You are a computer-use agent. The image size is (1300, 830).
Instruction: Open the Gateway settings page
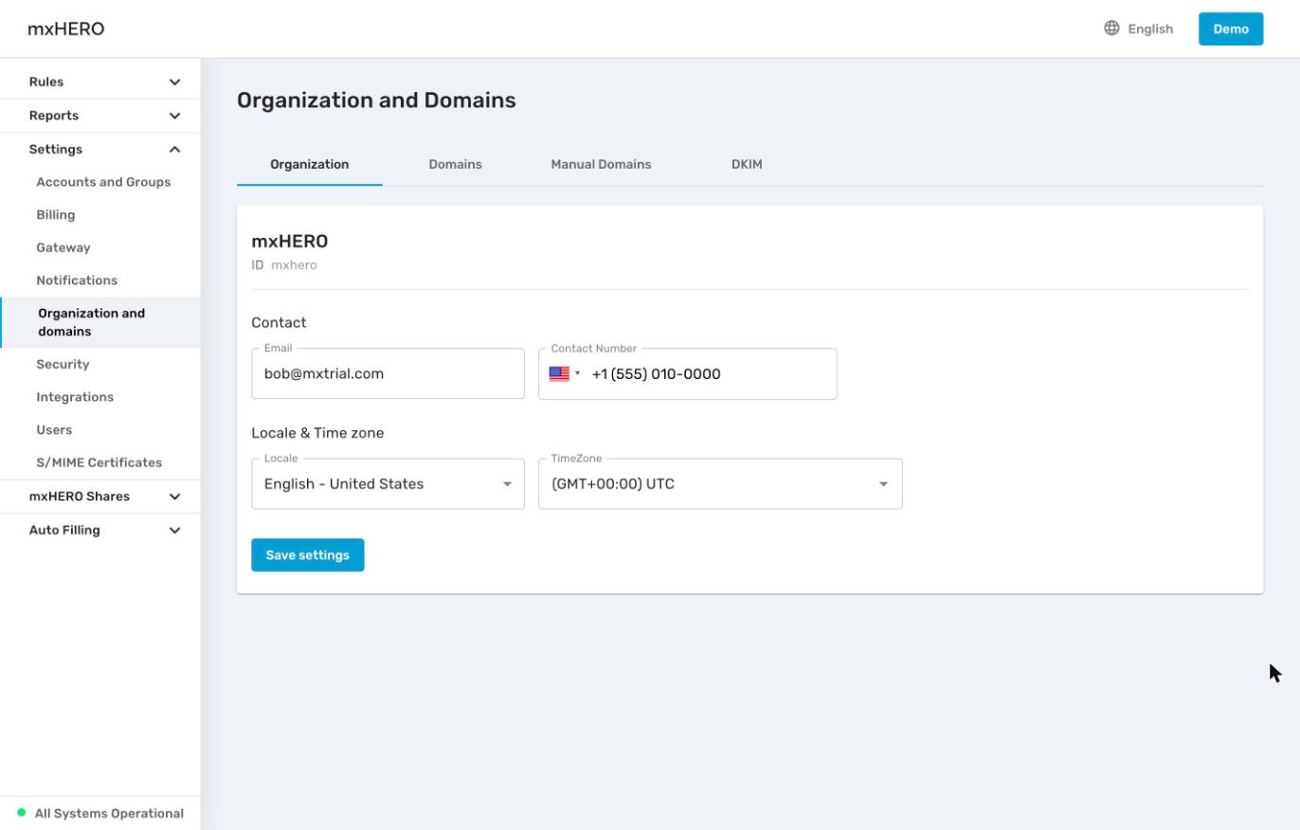coord(63,247)
